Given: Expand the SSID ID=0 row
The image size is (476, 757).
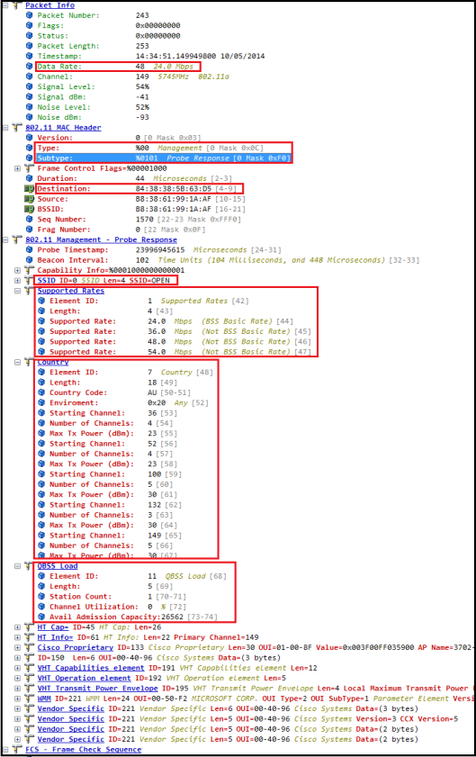Looking at the screenshot, I should click(x=17, y=281).
